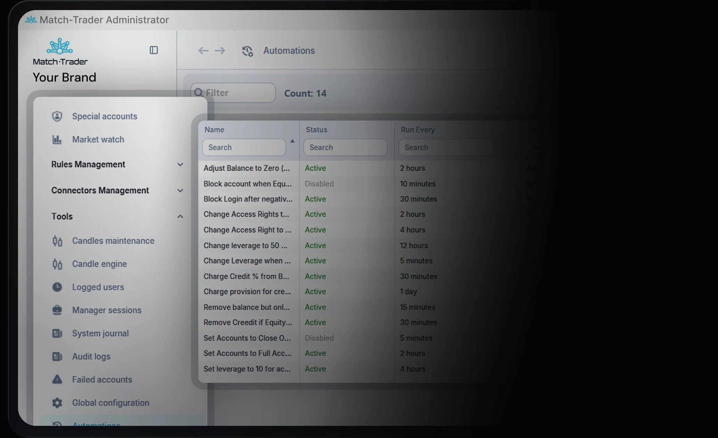Click the Manager sessions briefcase icon

57,310
